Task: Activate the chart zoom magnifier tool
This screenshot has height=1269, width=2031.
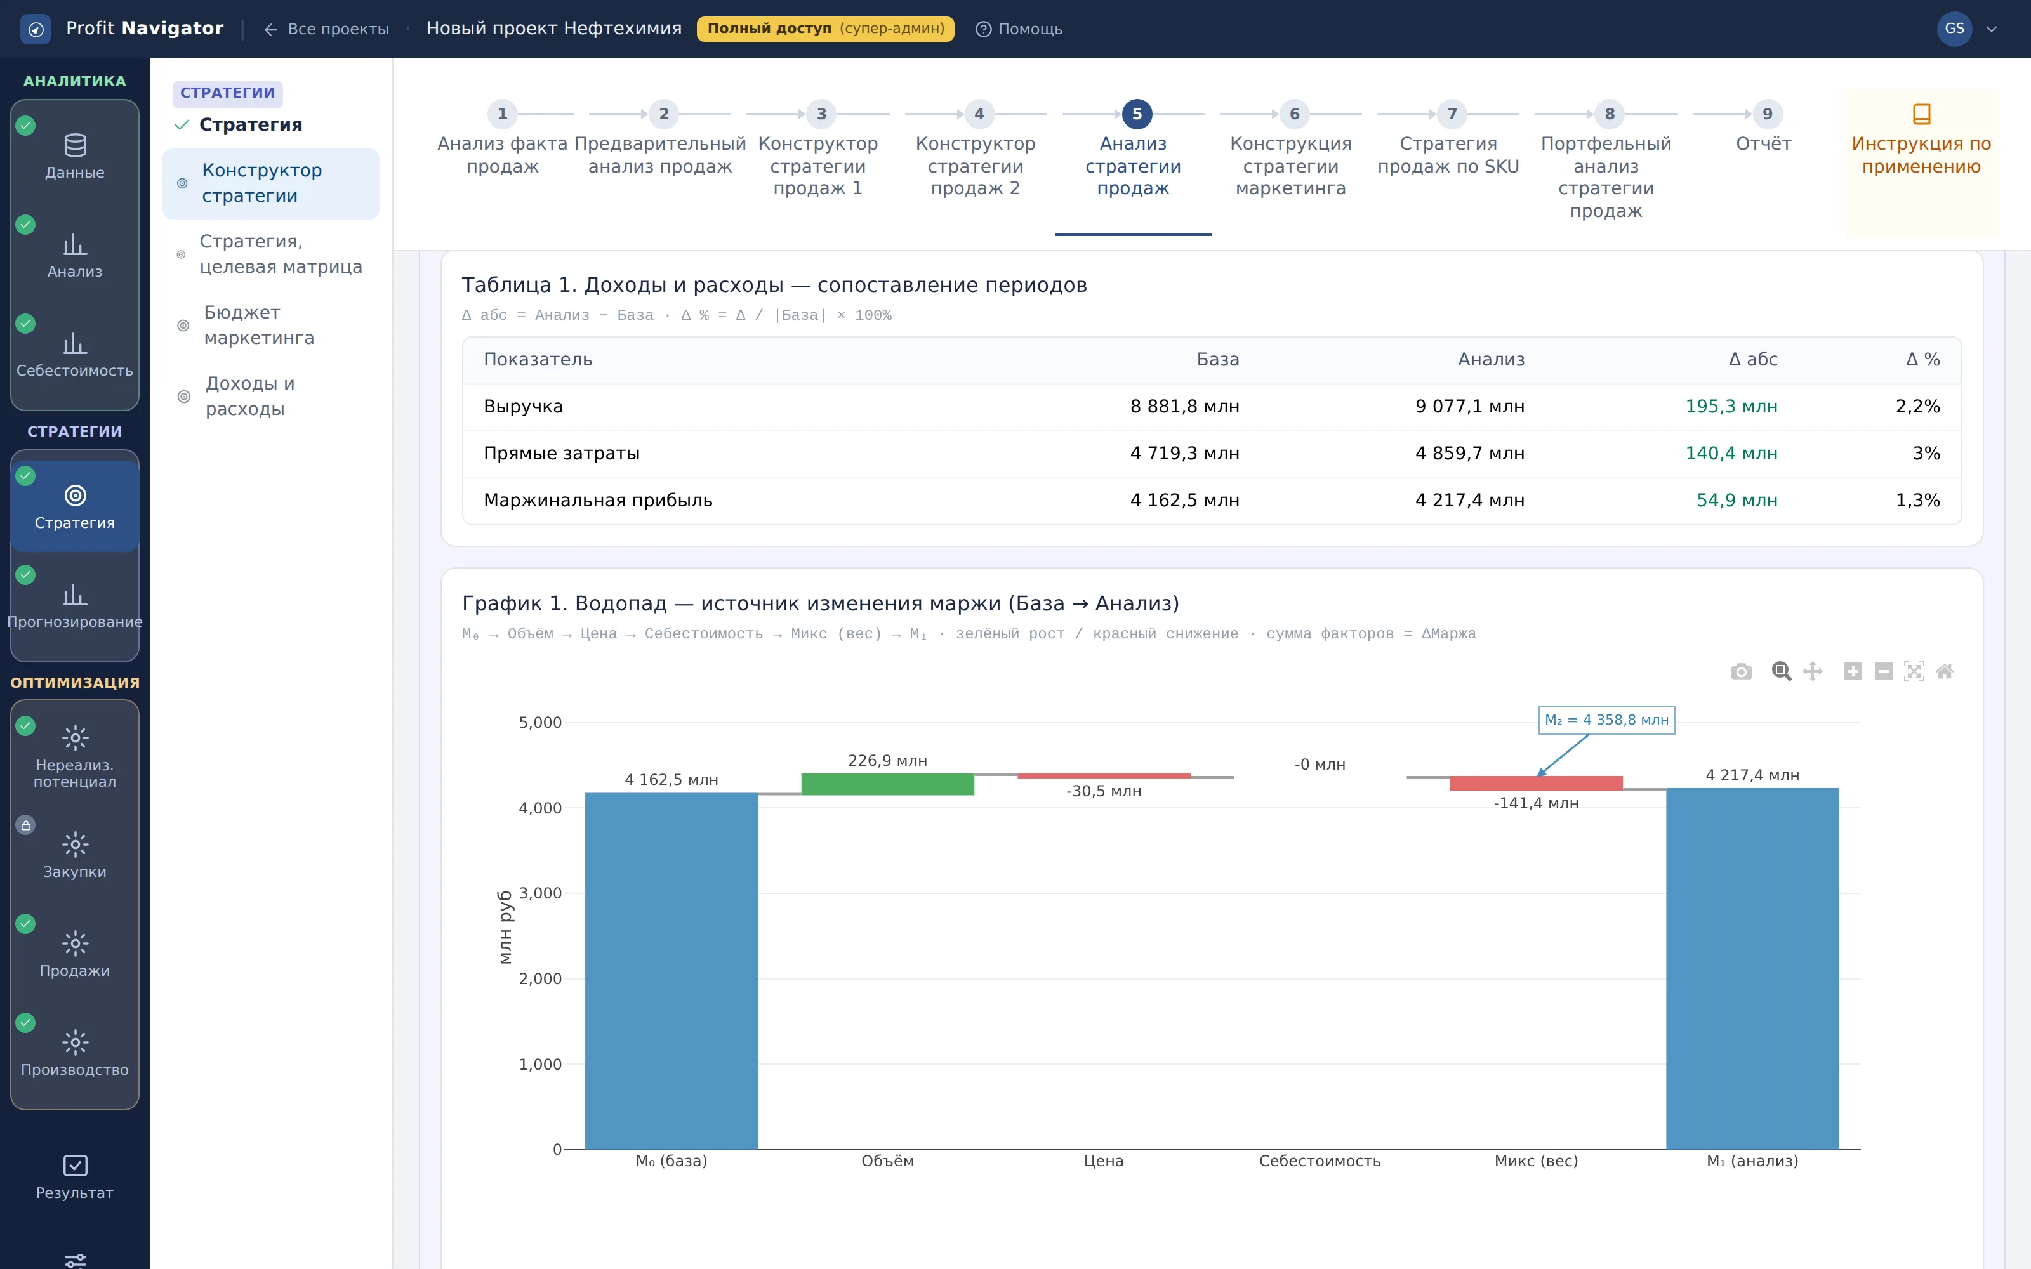Action: [1781, 671]
